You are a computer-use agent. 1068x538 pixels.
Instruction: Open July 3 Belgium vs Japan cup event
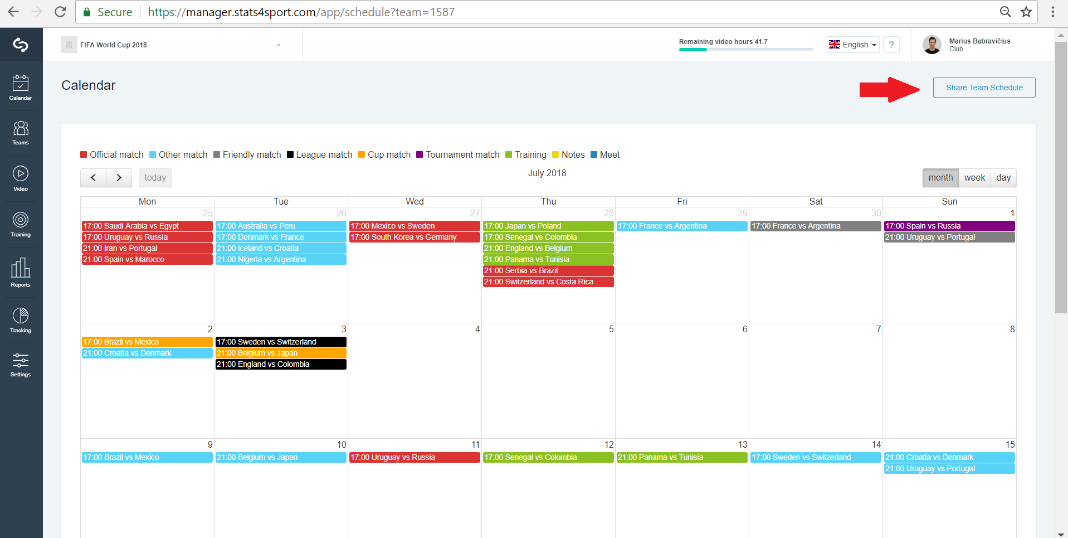tap(281, 353)
